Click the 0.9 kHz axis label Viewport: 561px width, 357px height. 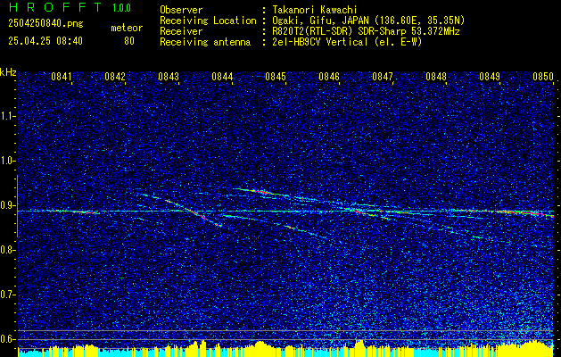[6, 205]
